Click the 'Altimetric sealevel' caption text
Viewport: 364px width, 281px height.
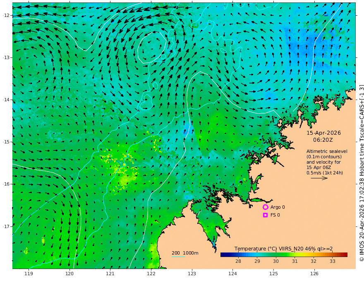click(x=327, y=151)
